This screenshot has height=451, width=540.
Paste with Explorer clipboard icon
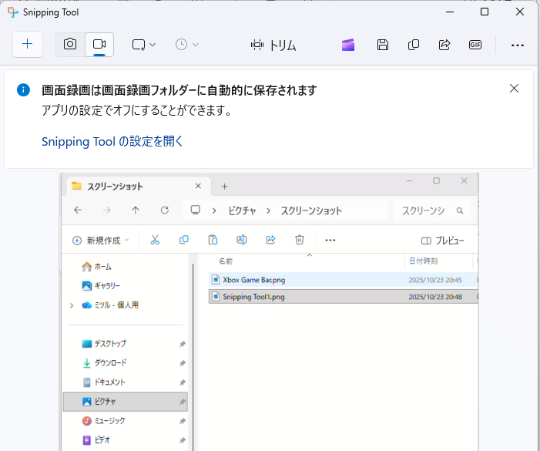(x=213, y=240)
